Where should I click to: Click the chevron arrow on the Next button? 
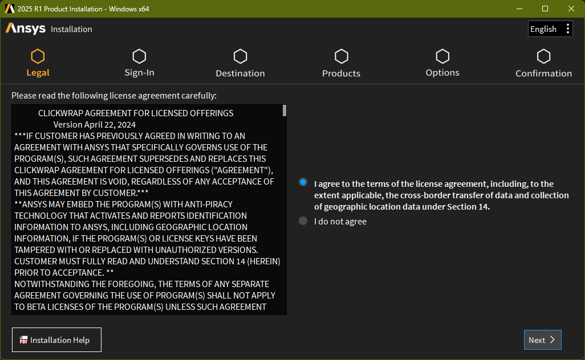[552, 340]
